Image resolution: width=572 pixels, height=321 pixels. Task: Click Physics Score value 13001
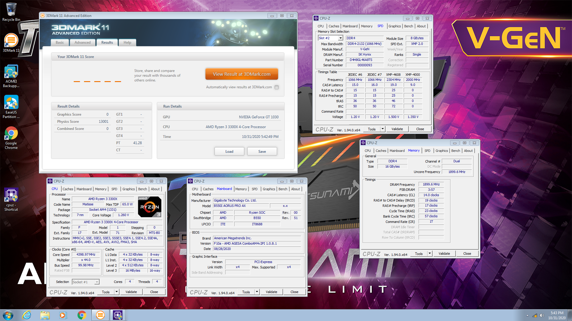pos(103,122)
